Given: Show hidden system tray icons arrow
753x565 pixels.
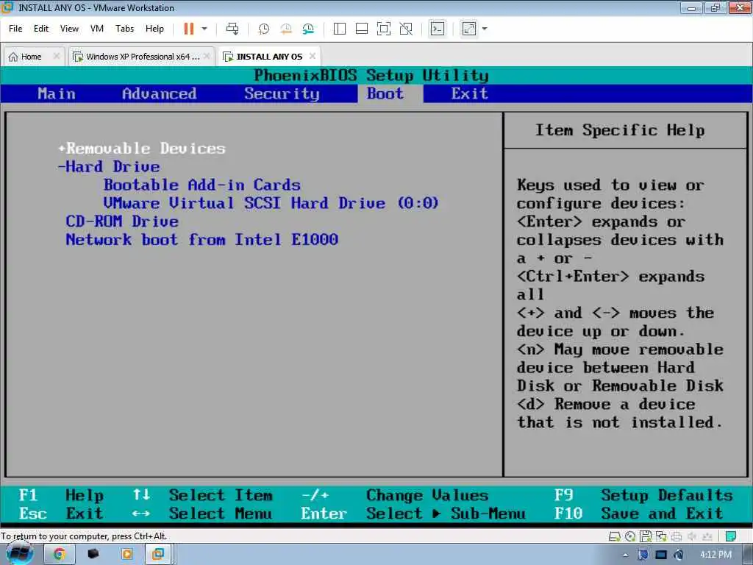Looking at the screenshot, I should pos(625,555).
